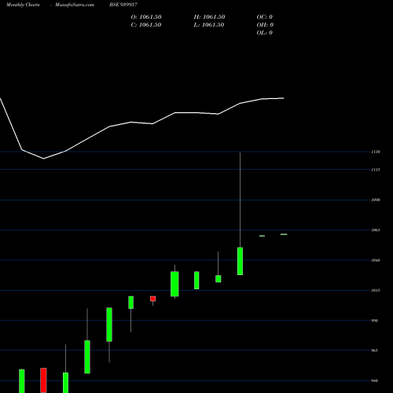This screenshot has height=393, width=393.
Task: Select the O: 1061.50 open value
Action: (146, 17)
